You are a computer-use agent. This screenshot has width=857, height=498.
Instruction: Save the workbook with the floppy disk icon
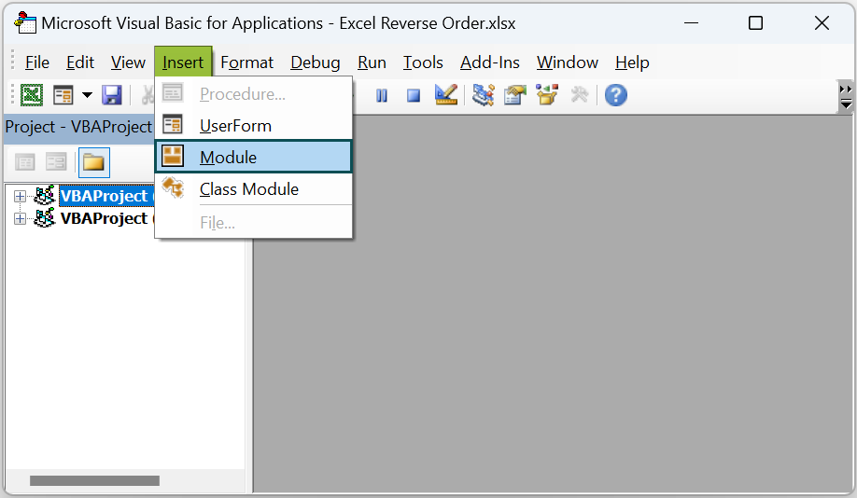tap(112, 95)
